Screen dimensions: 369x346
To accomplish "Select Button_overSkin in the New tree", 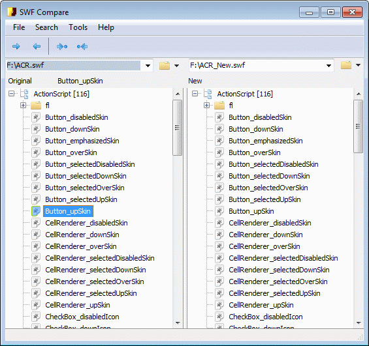I will coord(255,152).
